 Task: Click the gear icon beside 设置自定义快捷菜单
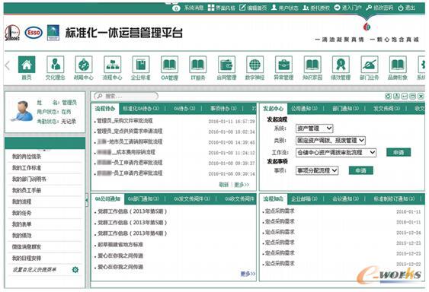75,270
